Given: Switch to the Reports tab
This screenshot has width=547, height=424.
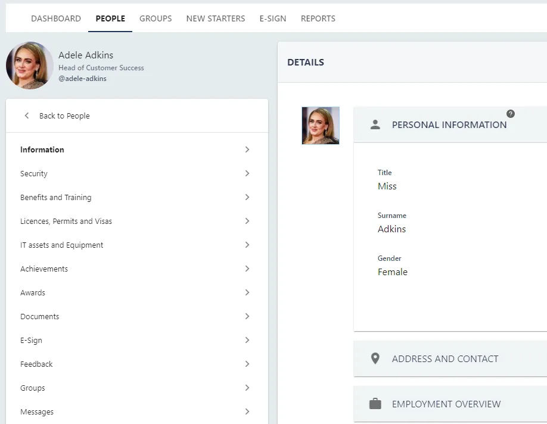Looking at the screenshot, I should point(318,18).
